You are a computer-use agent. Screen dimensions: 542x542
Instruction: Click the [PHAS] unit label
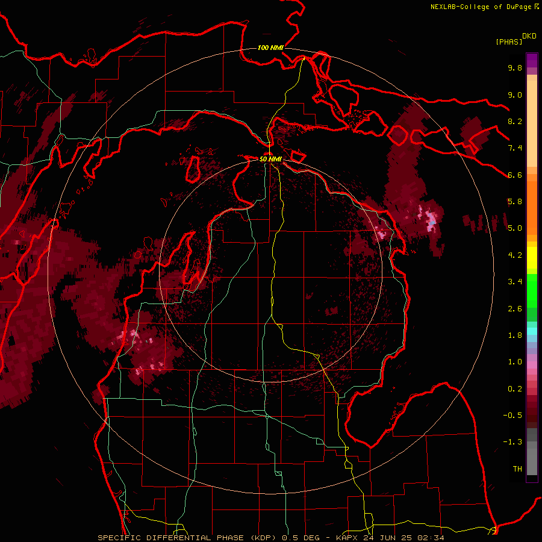[x=509, y=42]
